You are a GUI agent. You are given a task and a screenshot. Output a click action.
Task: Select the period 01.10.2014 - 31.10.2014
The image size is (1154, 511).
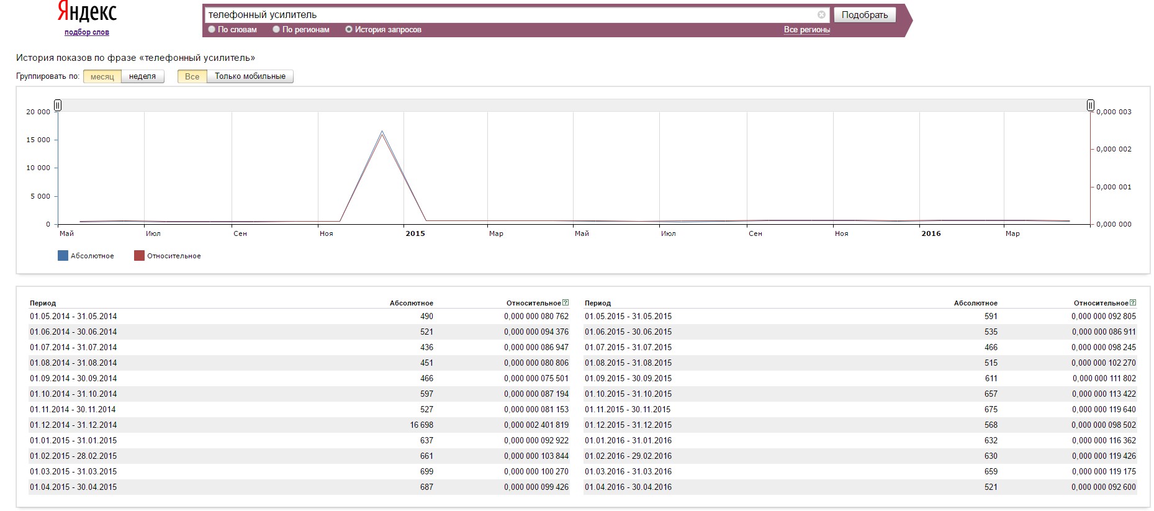pos(73,394)
